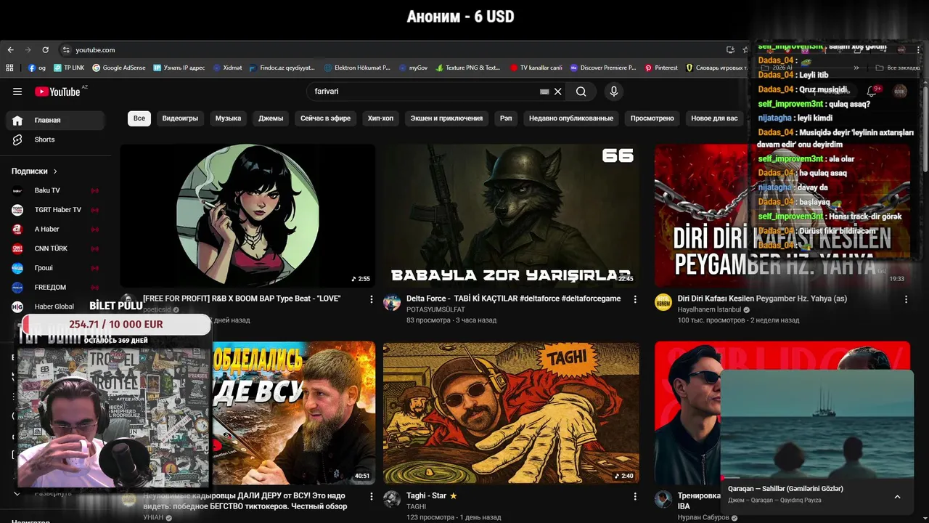Reload the page with refresh icon
Screen dimensions: 929x523
click(x=45, y=50)
